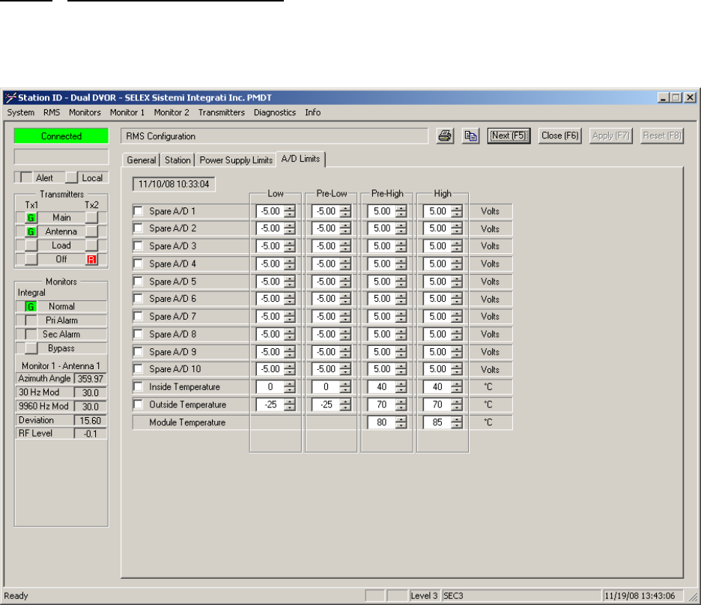Click the Module Temperature High spinner arrows
701x605 pixels.
click(x=456, y=422)
